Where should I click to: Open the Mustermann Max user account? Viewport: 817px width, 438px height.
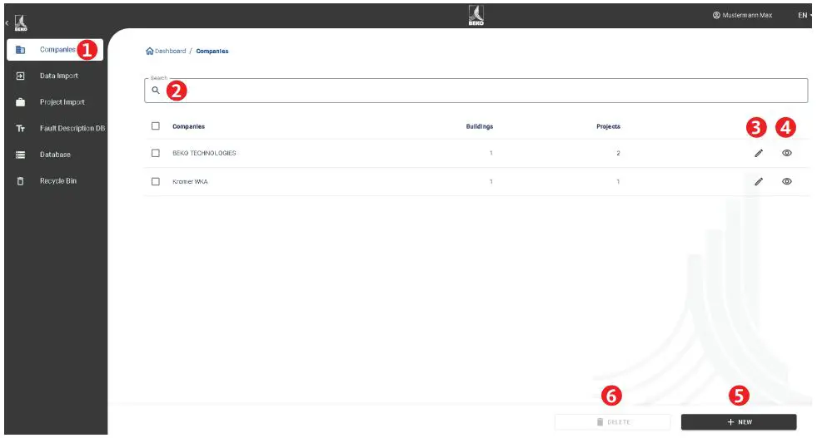click(743, 15)
